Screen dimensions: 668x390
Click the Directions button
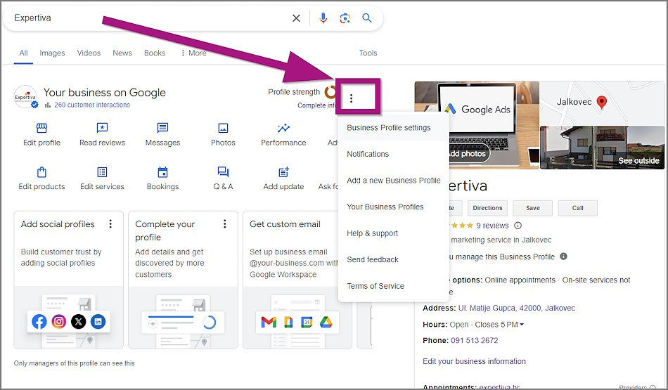coord(487,208)
